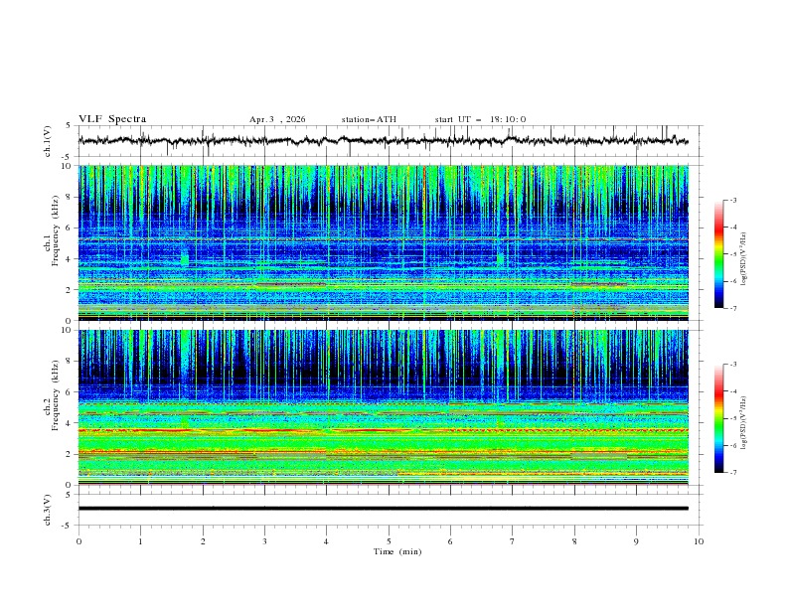Click the ch.1 "Frequency (kHz)" axis label

[55, 231]
